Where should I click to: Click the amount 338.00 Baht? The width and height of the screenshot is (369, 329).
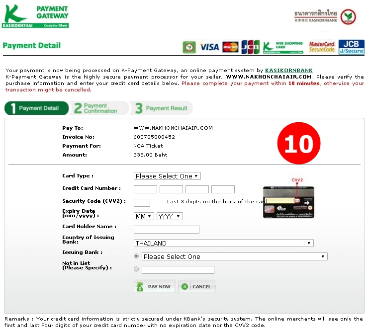pos(150,155)
